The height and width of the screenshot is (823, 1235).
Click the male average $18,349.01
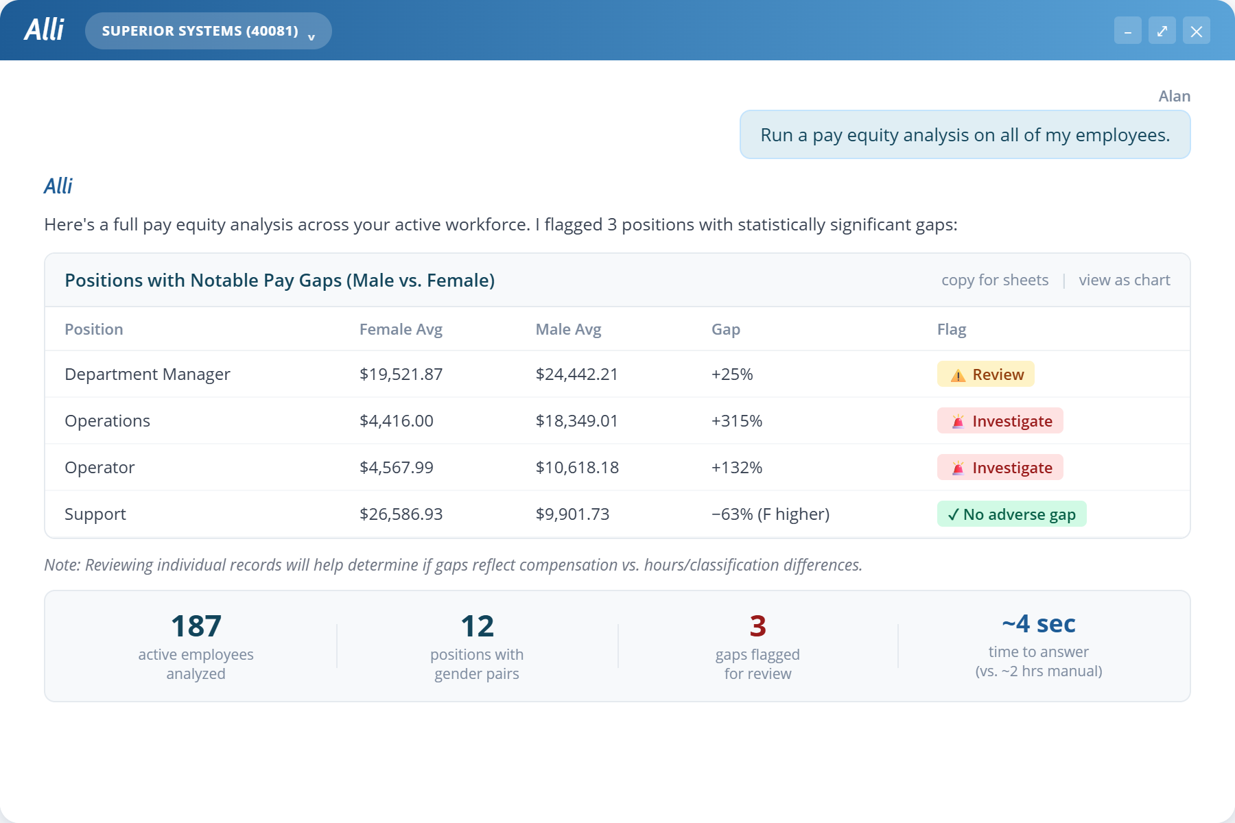point(577,420)
